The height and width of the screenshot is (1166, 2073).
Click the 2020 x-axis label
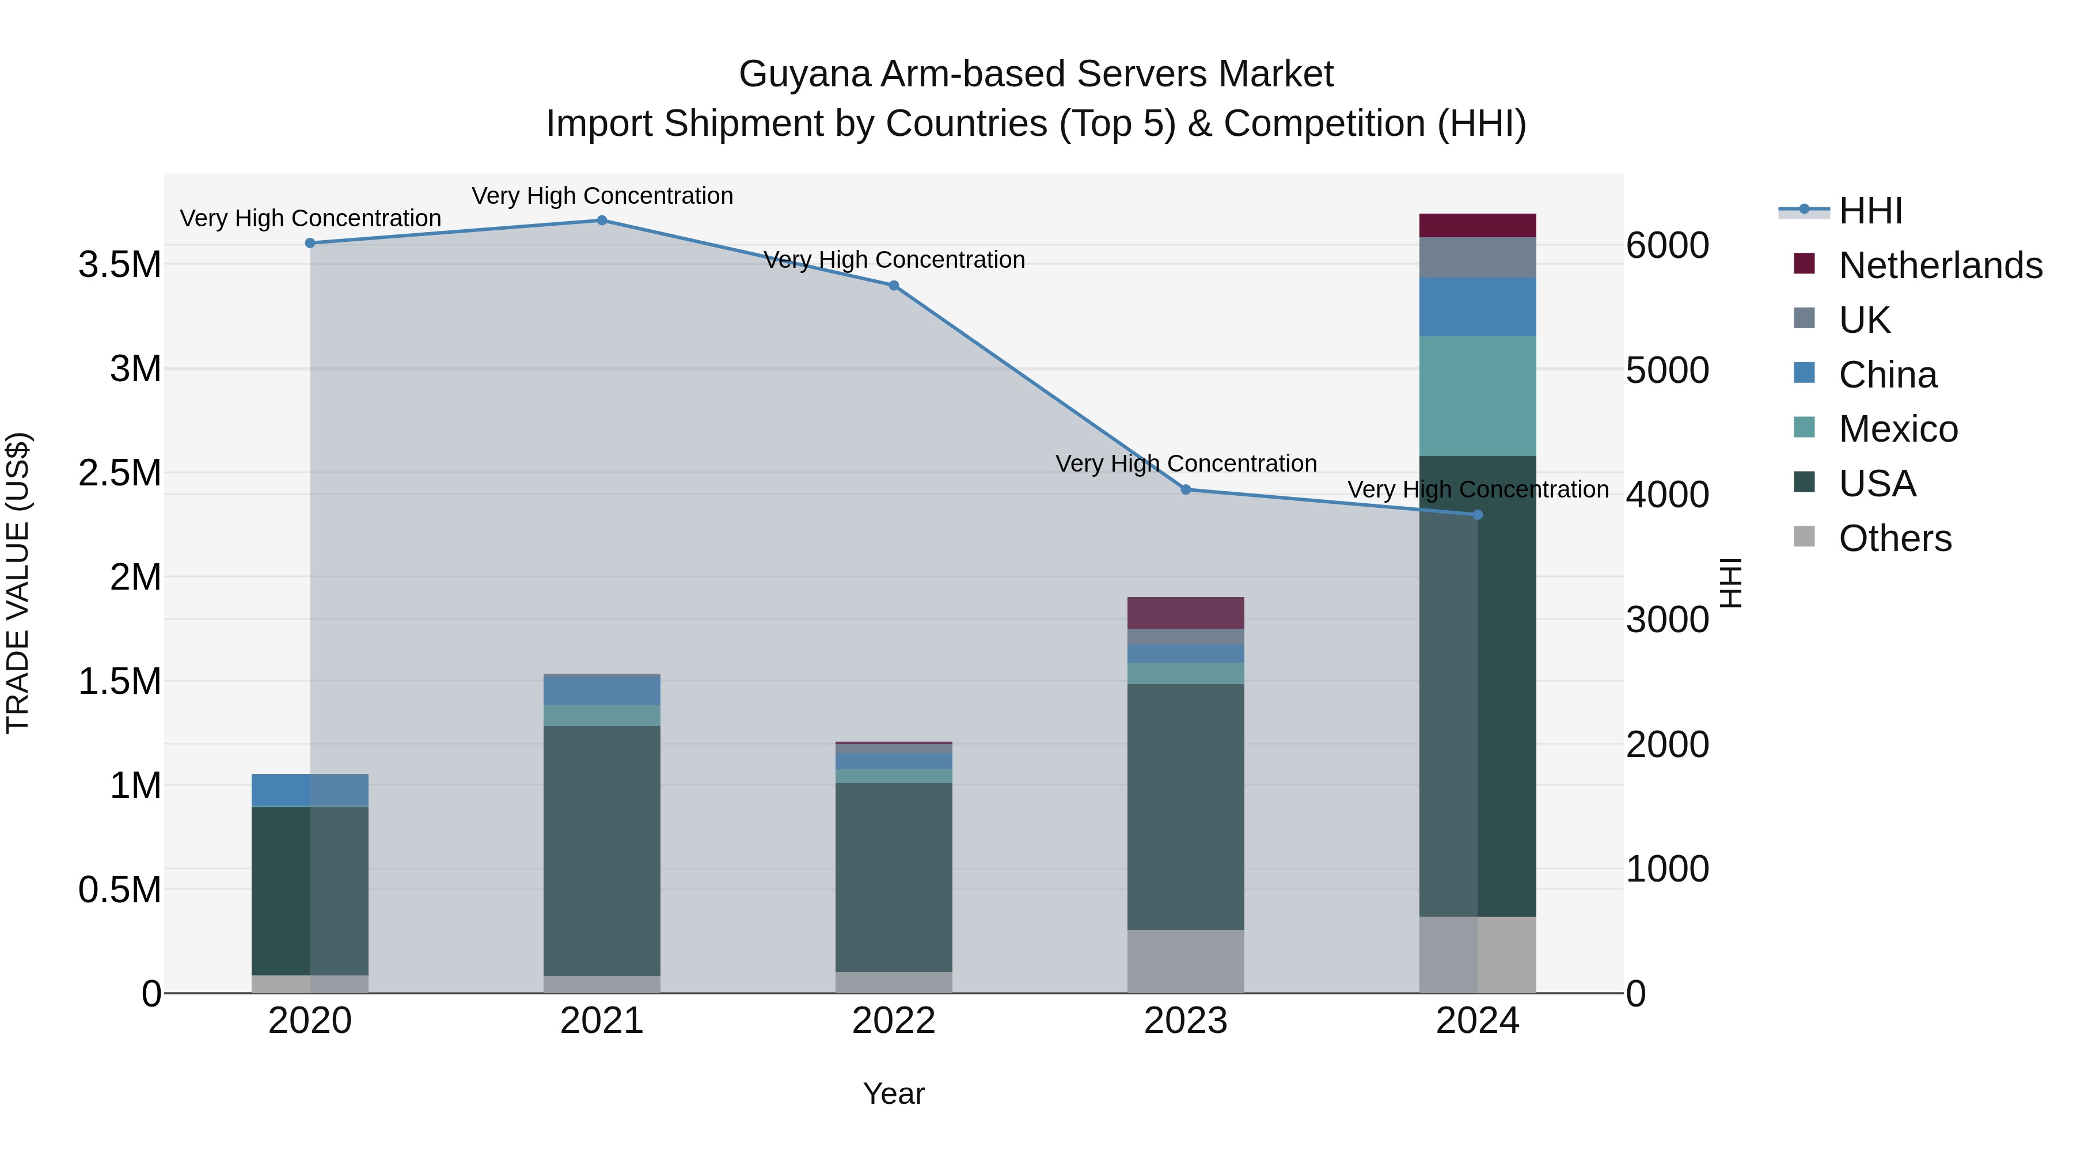click(310, 1021)
